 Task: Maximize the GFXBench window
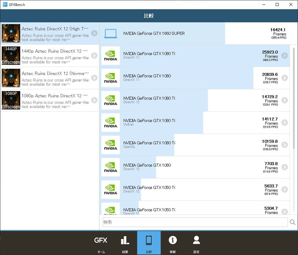coord(277,5)
